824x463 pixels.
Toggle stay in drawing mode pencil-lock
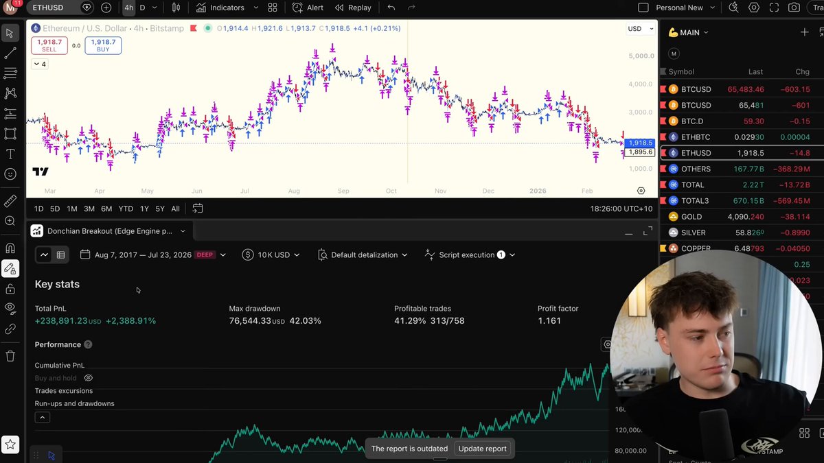click(10, 268)
